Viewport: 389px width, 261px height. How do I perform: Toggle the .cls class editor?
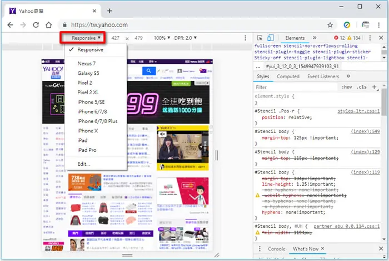coord(361,87)
